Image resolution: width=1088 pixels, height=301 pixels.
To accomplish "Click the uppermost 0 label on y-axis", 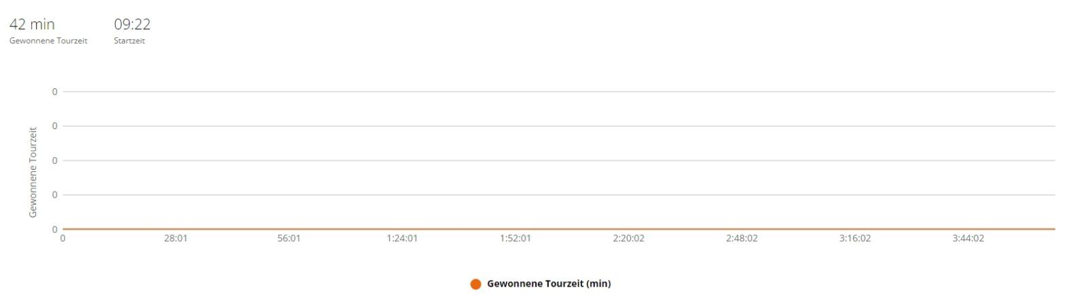I will 55,92.
